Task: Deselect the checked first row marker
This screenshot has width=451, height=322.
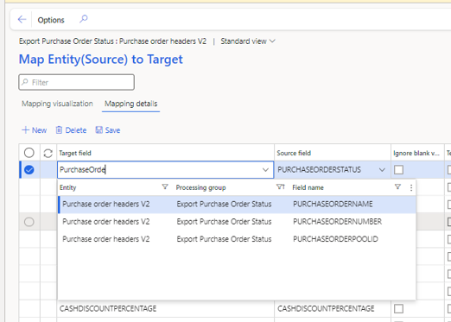Action: click(x=29, y=170)
